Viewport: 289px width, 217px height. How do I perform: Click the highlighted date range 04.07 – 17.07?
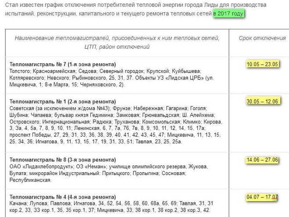click(x=262, y=197)
